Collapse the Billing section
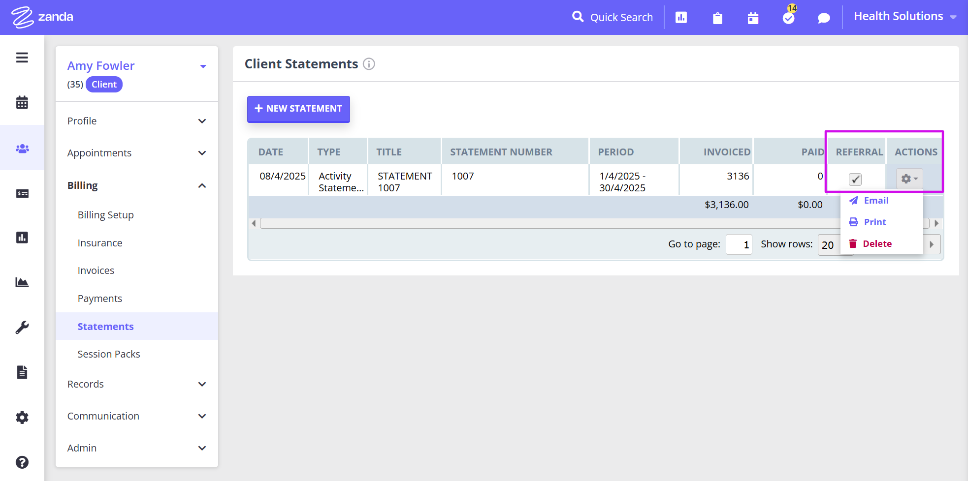Screen dimensions: 968x481 pyautogui.click(x=137, y=185)
